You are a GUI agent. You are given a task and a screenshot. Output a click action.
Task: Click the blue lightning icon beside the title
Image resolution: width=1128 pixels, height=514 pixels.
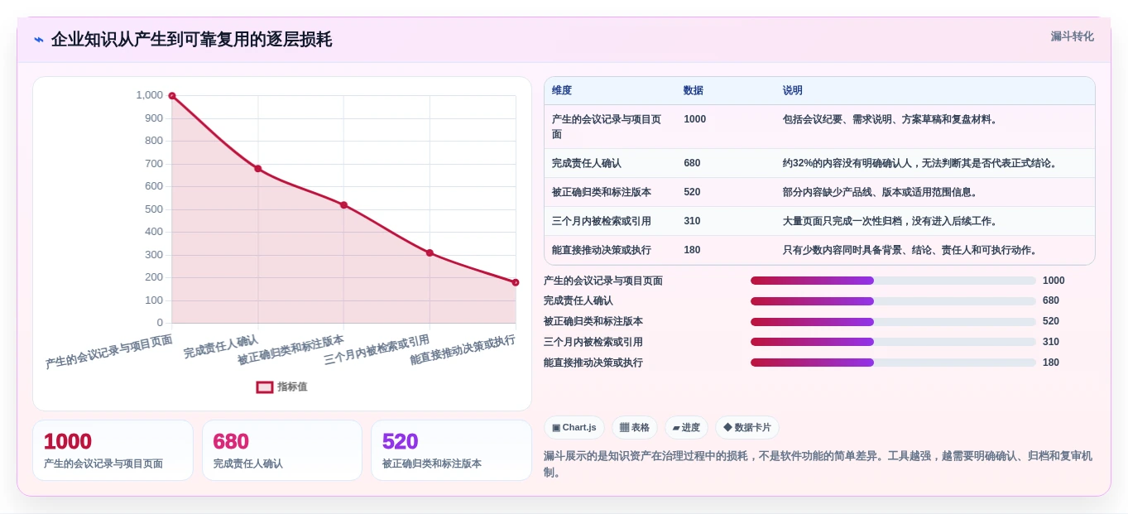39,40
